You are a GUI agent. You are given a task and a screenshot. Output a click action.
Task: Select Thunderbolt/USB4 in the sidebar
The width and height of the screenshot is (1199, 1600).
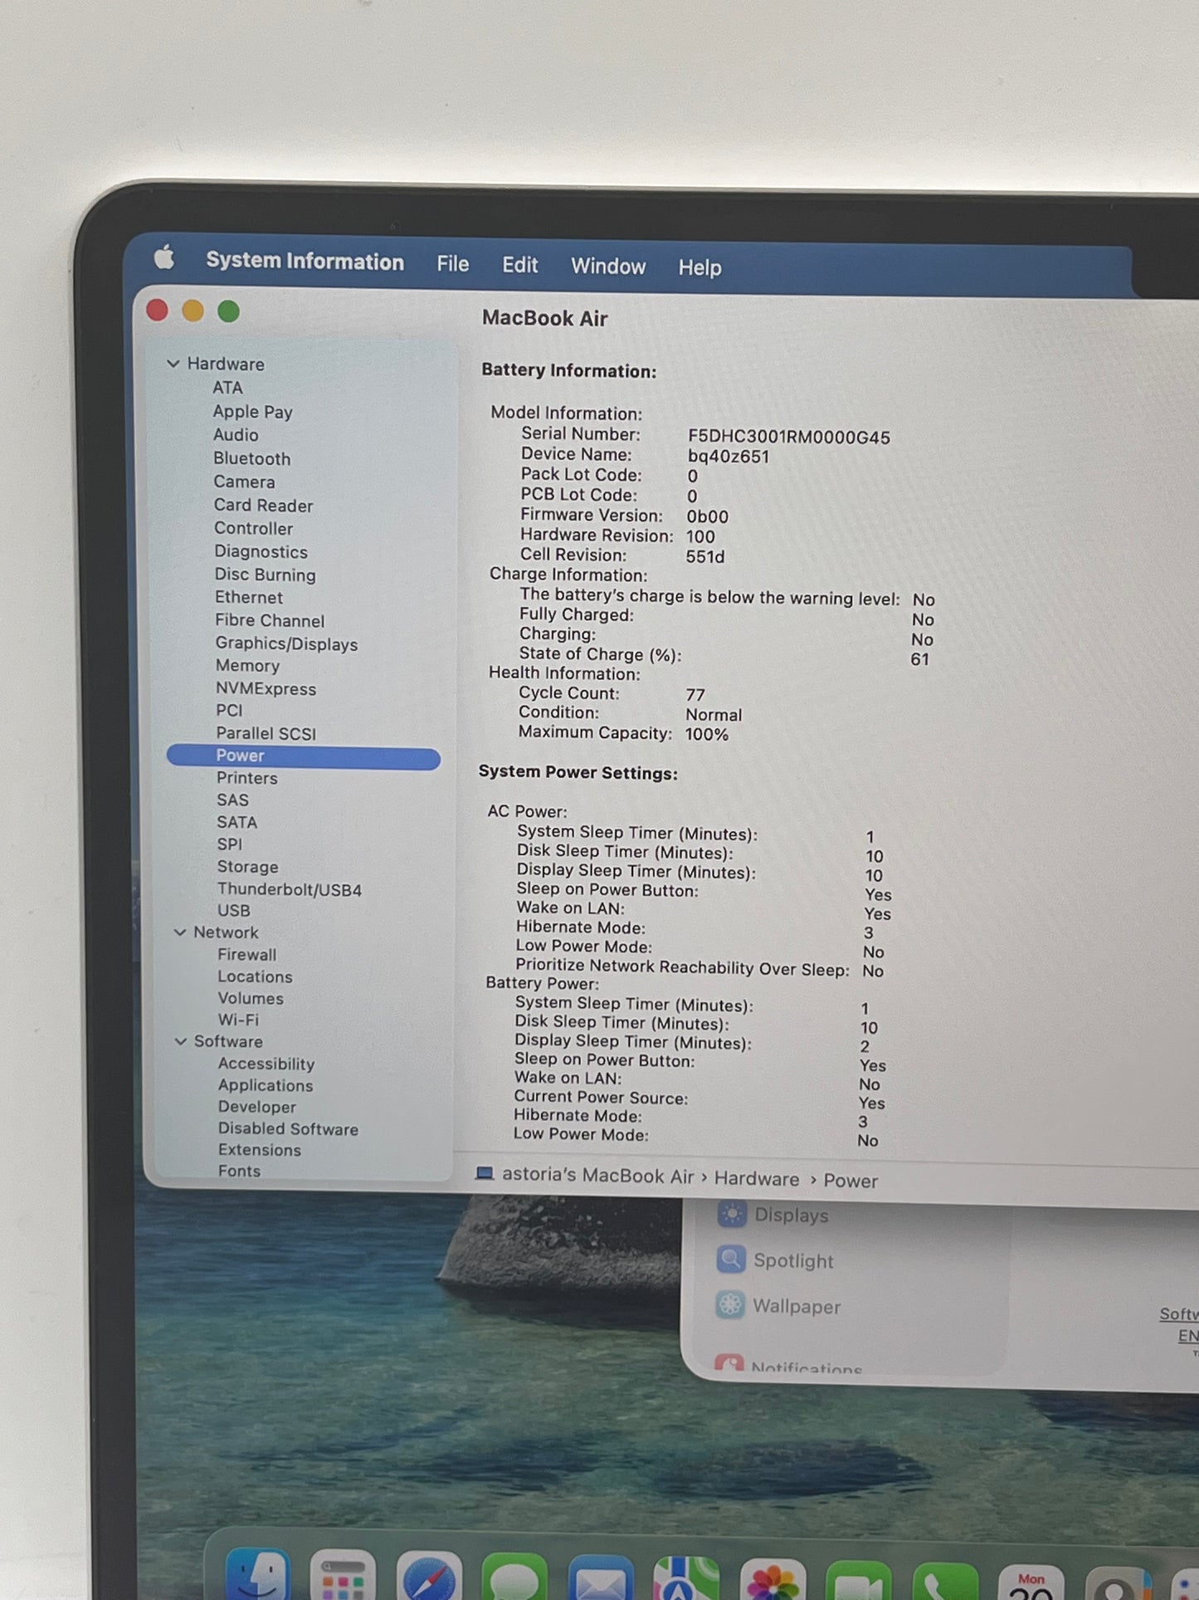289,889
